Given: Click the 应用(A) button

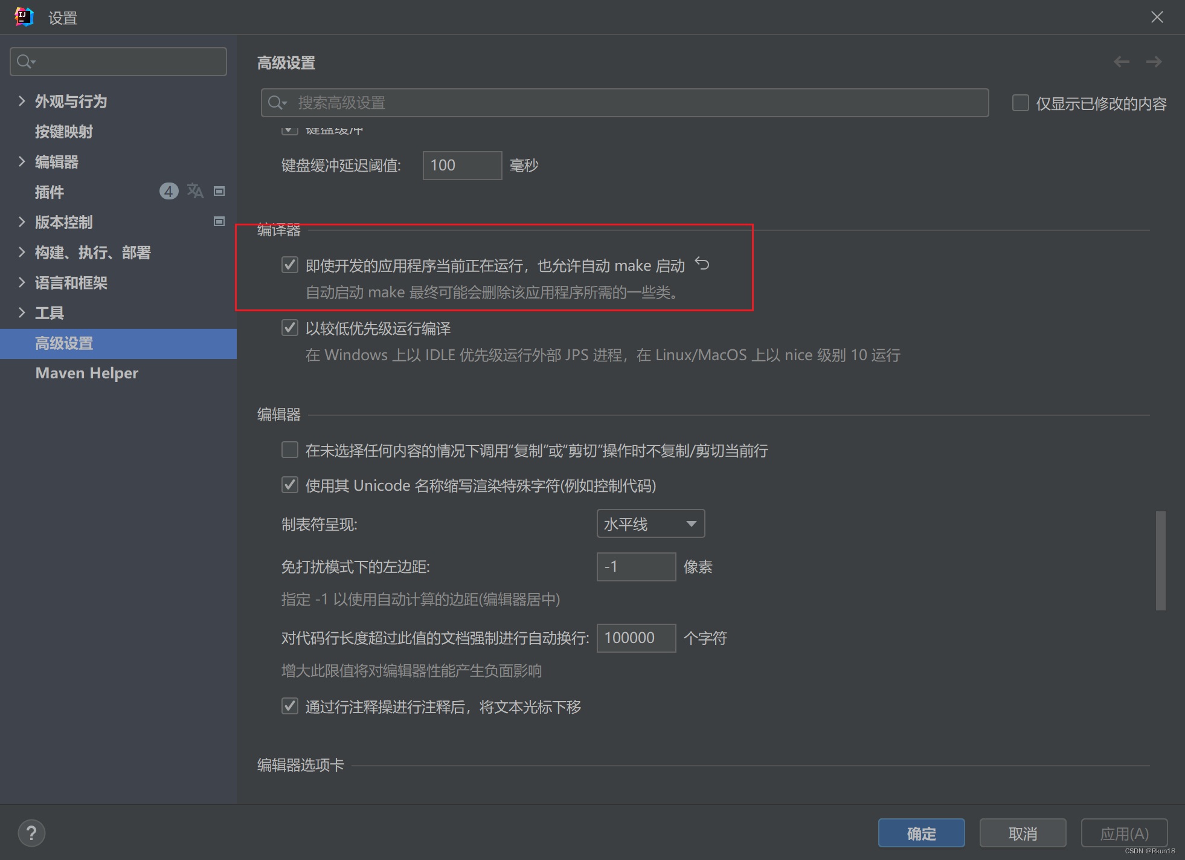Looking at the screenshot, I should (1124, 833).
